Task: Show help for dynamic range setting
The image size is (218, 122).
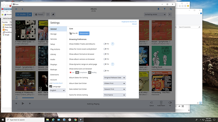Action: point(112,64)
